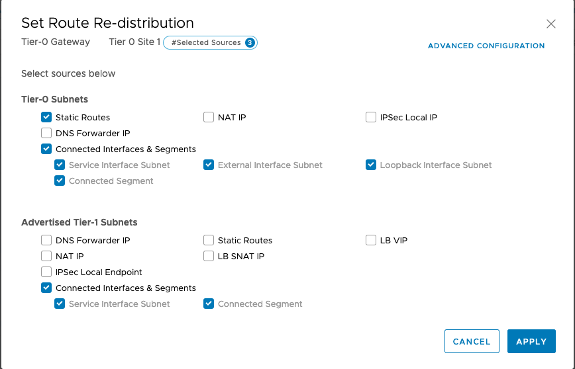This screenshot has height=369, width=575.
Task: Uncheck External Interface Subnet
Action: [209, 165]
